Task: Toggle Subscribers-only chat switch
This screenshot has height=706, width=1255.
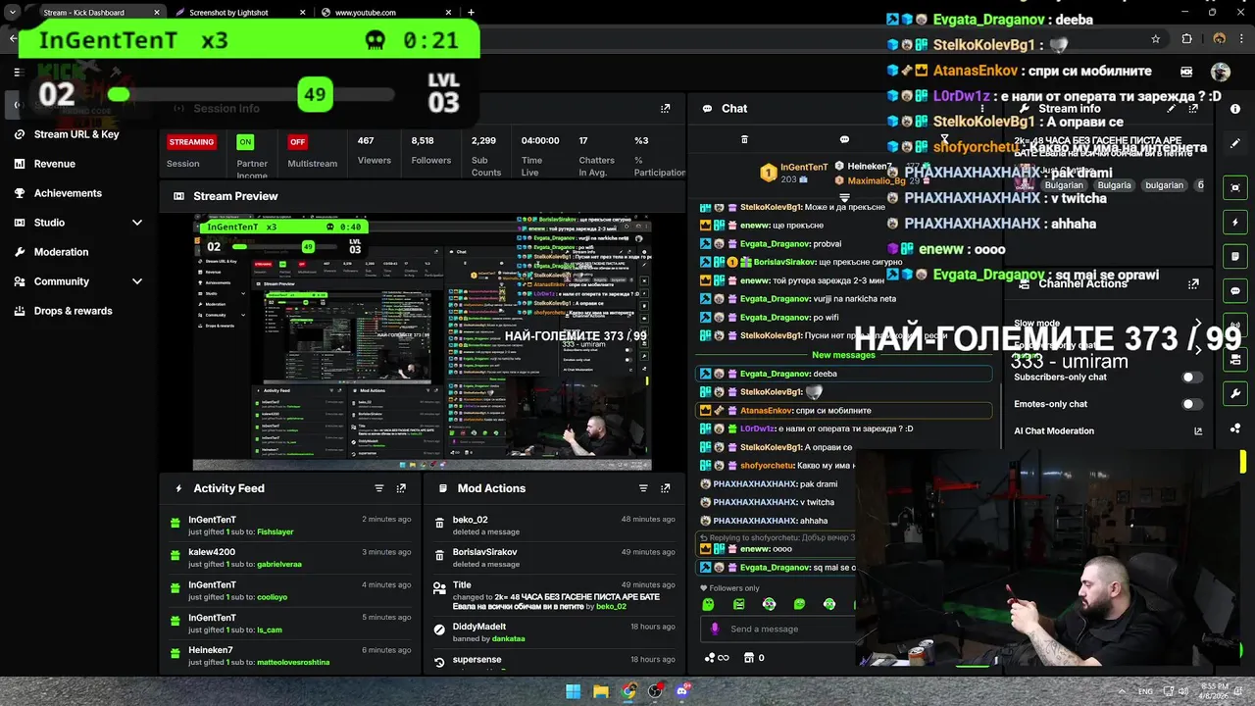Action: 1191,378
